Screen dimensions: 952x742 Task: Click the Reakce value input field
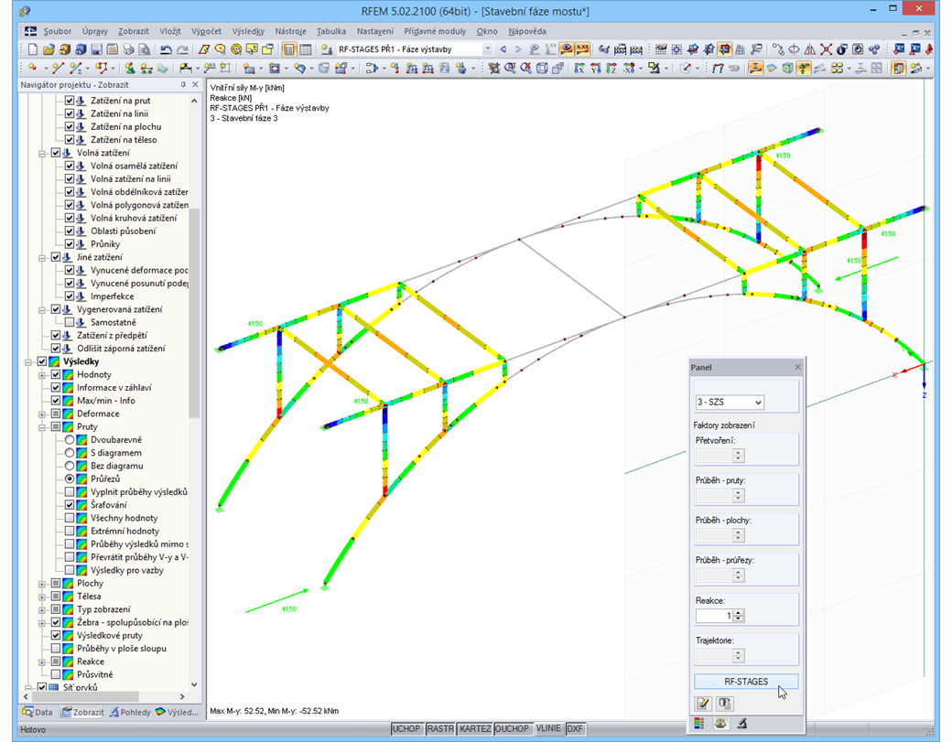[x=714, y=616]
